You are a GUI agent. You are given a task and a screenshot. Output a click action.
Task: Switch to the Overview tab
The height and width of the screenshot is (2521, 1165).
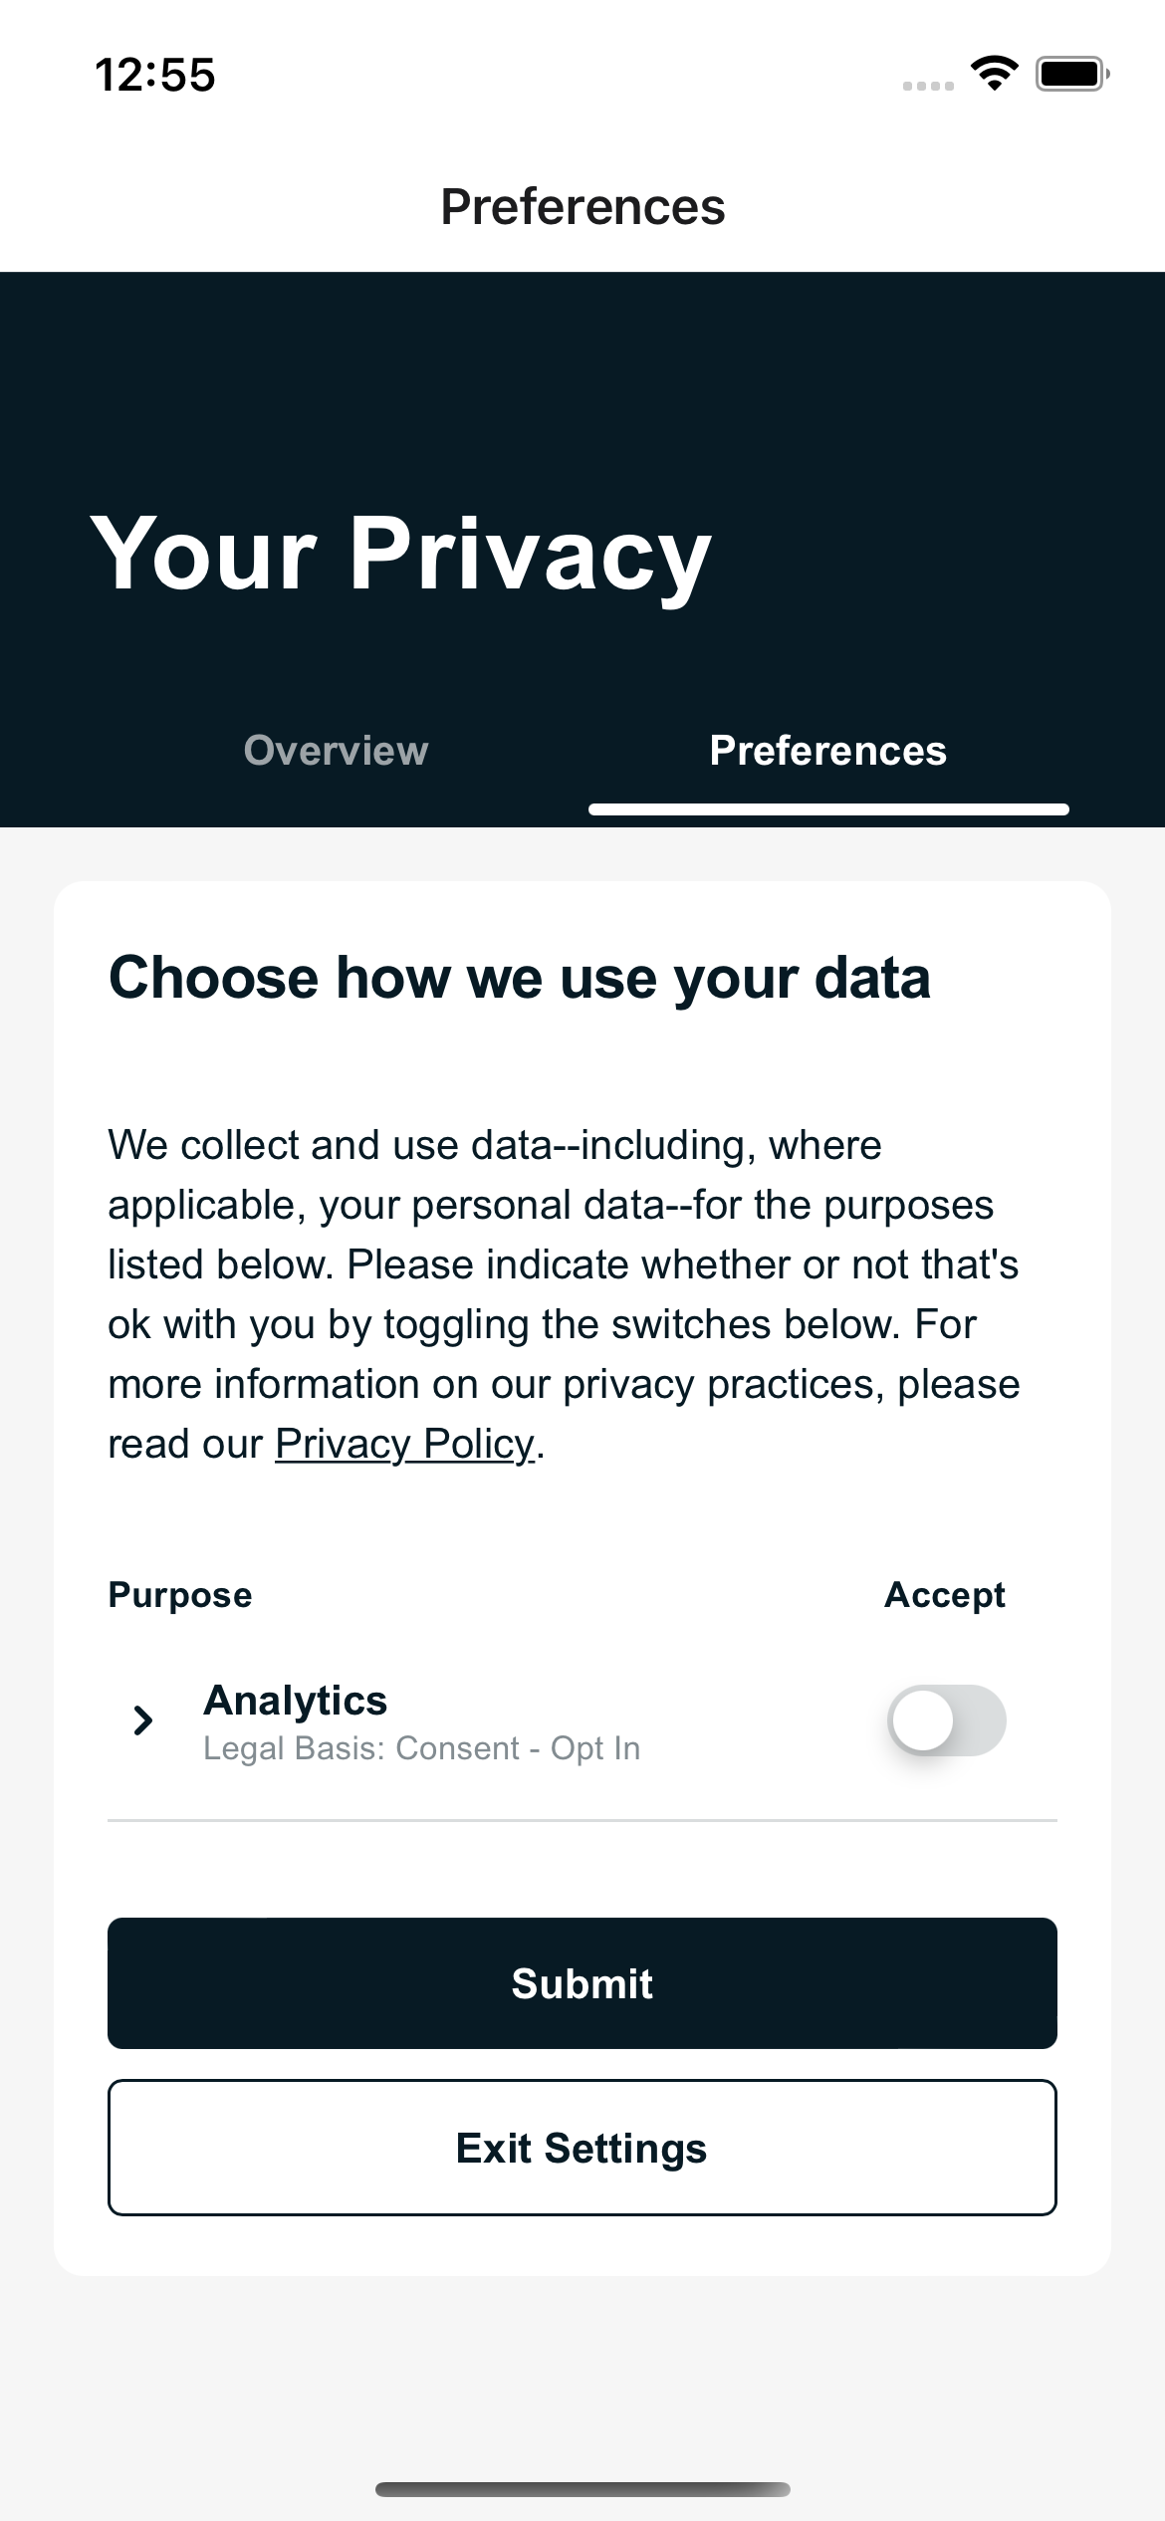(x=336, y=751)
